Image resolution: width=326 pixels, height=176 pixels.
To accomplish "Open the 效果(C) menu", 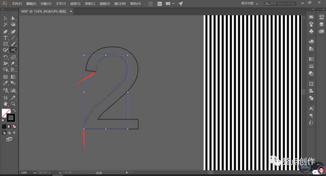I will point(90,4).
